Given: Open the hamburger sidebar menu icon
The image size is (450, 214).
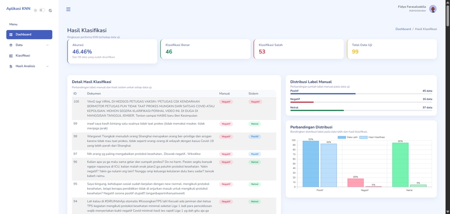Looking at the screenshot, I should [68, 9].
